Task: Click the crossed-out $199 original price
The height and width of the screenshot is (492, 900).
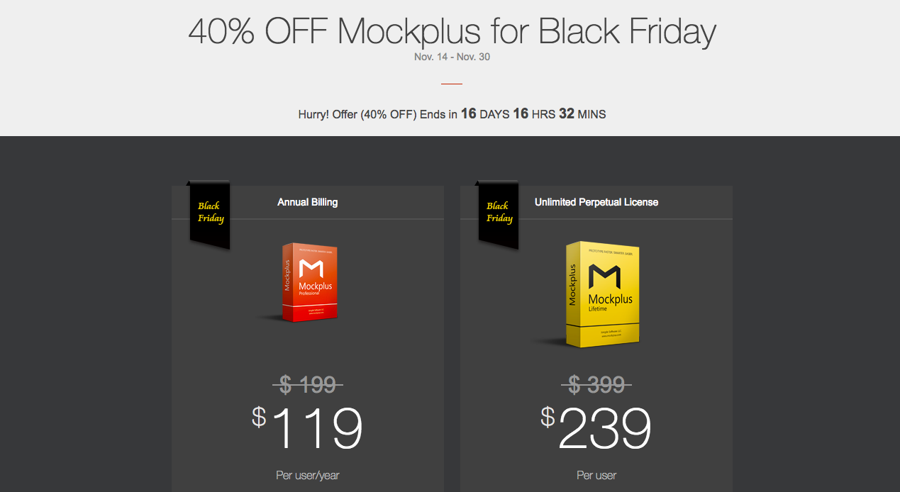Action: click(308, 385)
